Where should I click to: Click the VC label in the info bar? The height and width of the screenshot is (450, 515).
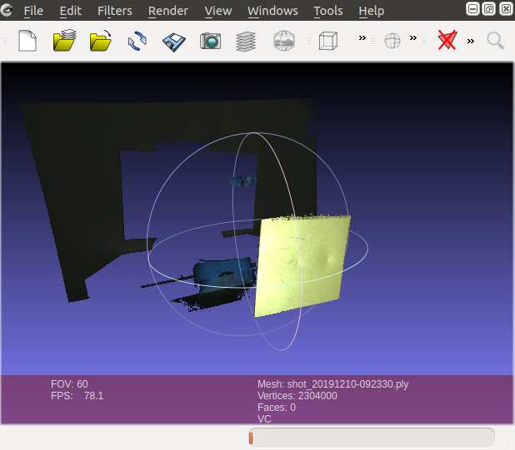click(264, 419)
